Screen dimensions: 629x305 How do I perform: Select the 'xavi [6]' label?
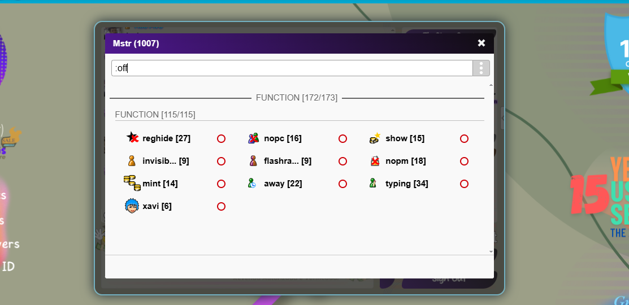tap(157, 206)
